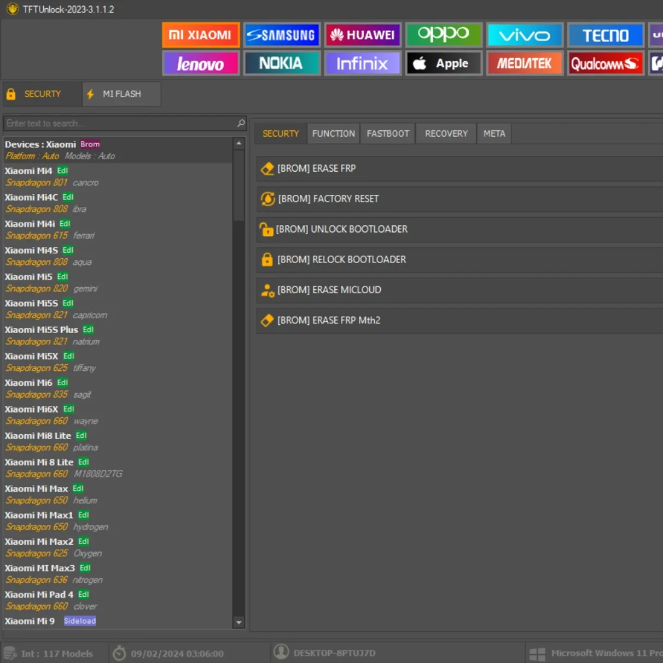Select Xiaomi Mi Max1 hydrogen device
The image size is (663, 663).
click(118, 521)
